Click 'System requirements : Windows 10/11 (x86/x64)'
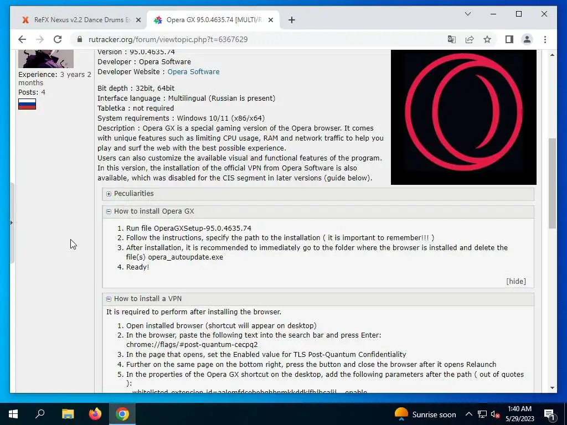 pyautogui.click(x=181, y=118)
